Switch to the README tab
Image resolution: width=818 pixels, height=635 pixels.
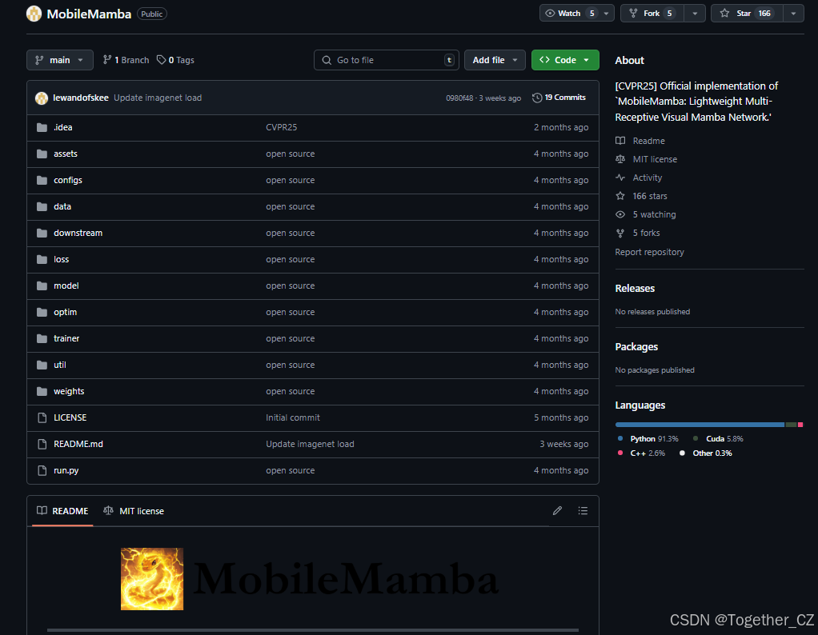tap(62, 511)
